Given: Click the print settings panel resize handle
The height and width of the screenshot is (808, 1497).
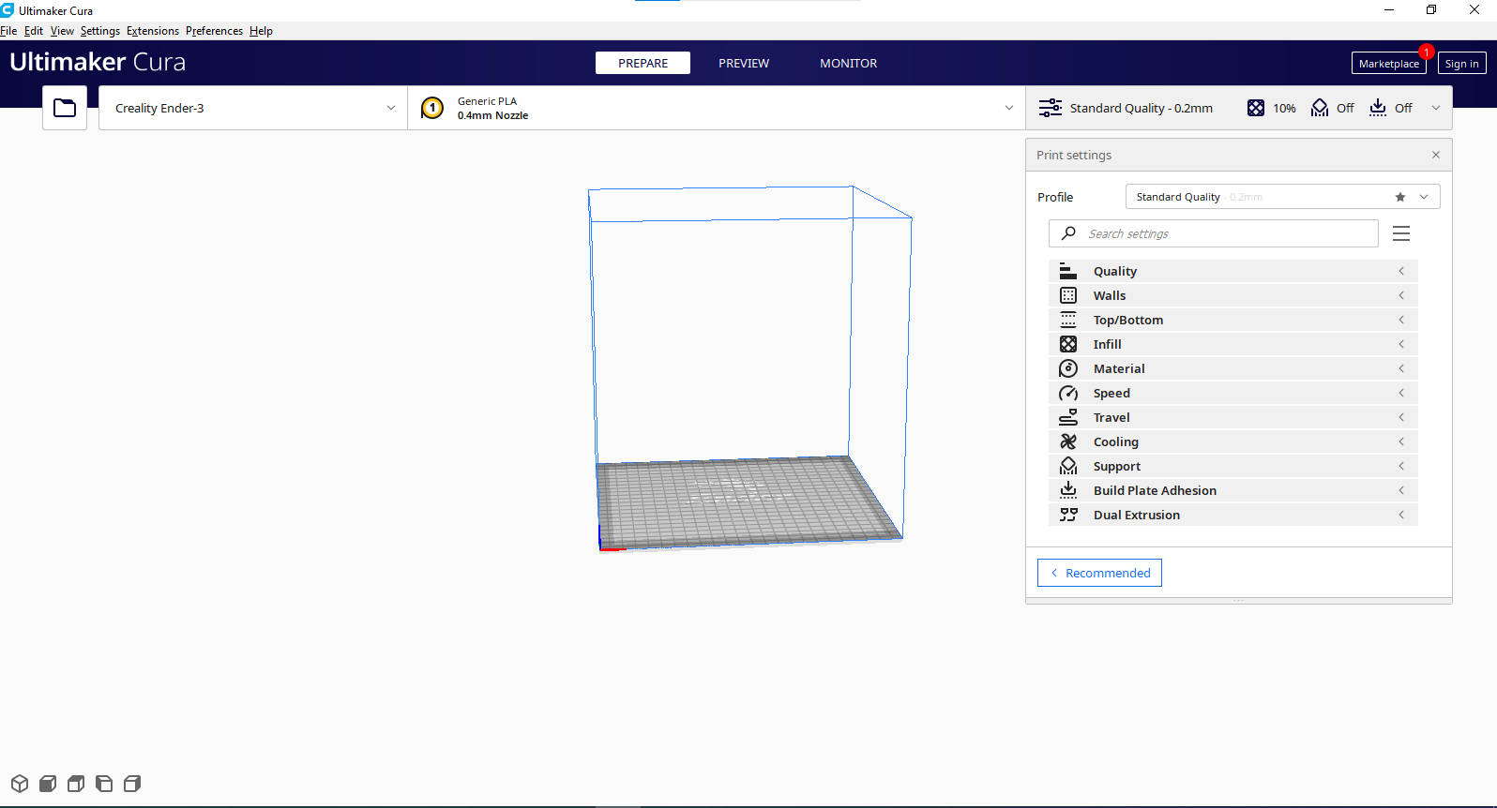Looking at the screenshot, I should pos(1239,601).
